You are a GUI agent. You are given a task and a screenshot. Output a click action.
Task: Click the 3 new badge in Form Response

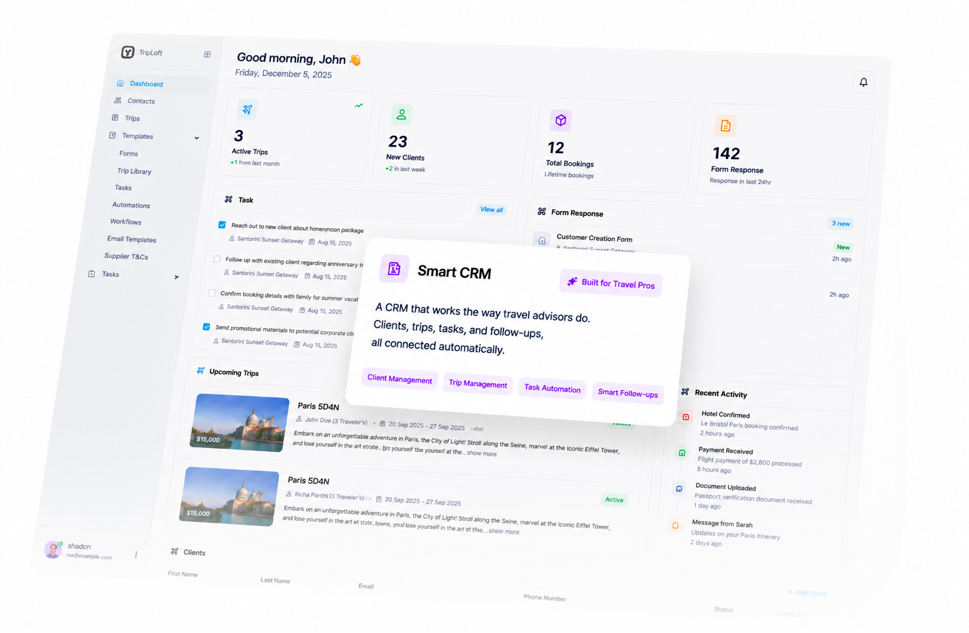click(x=840, y=223)
